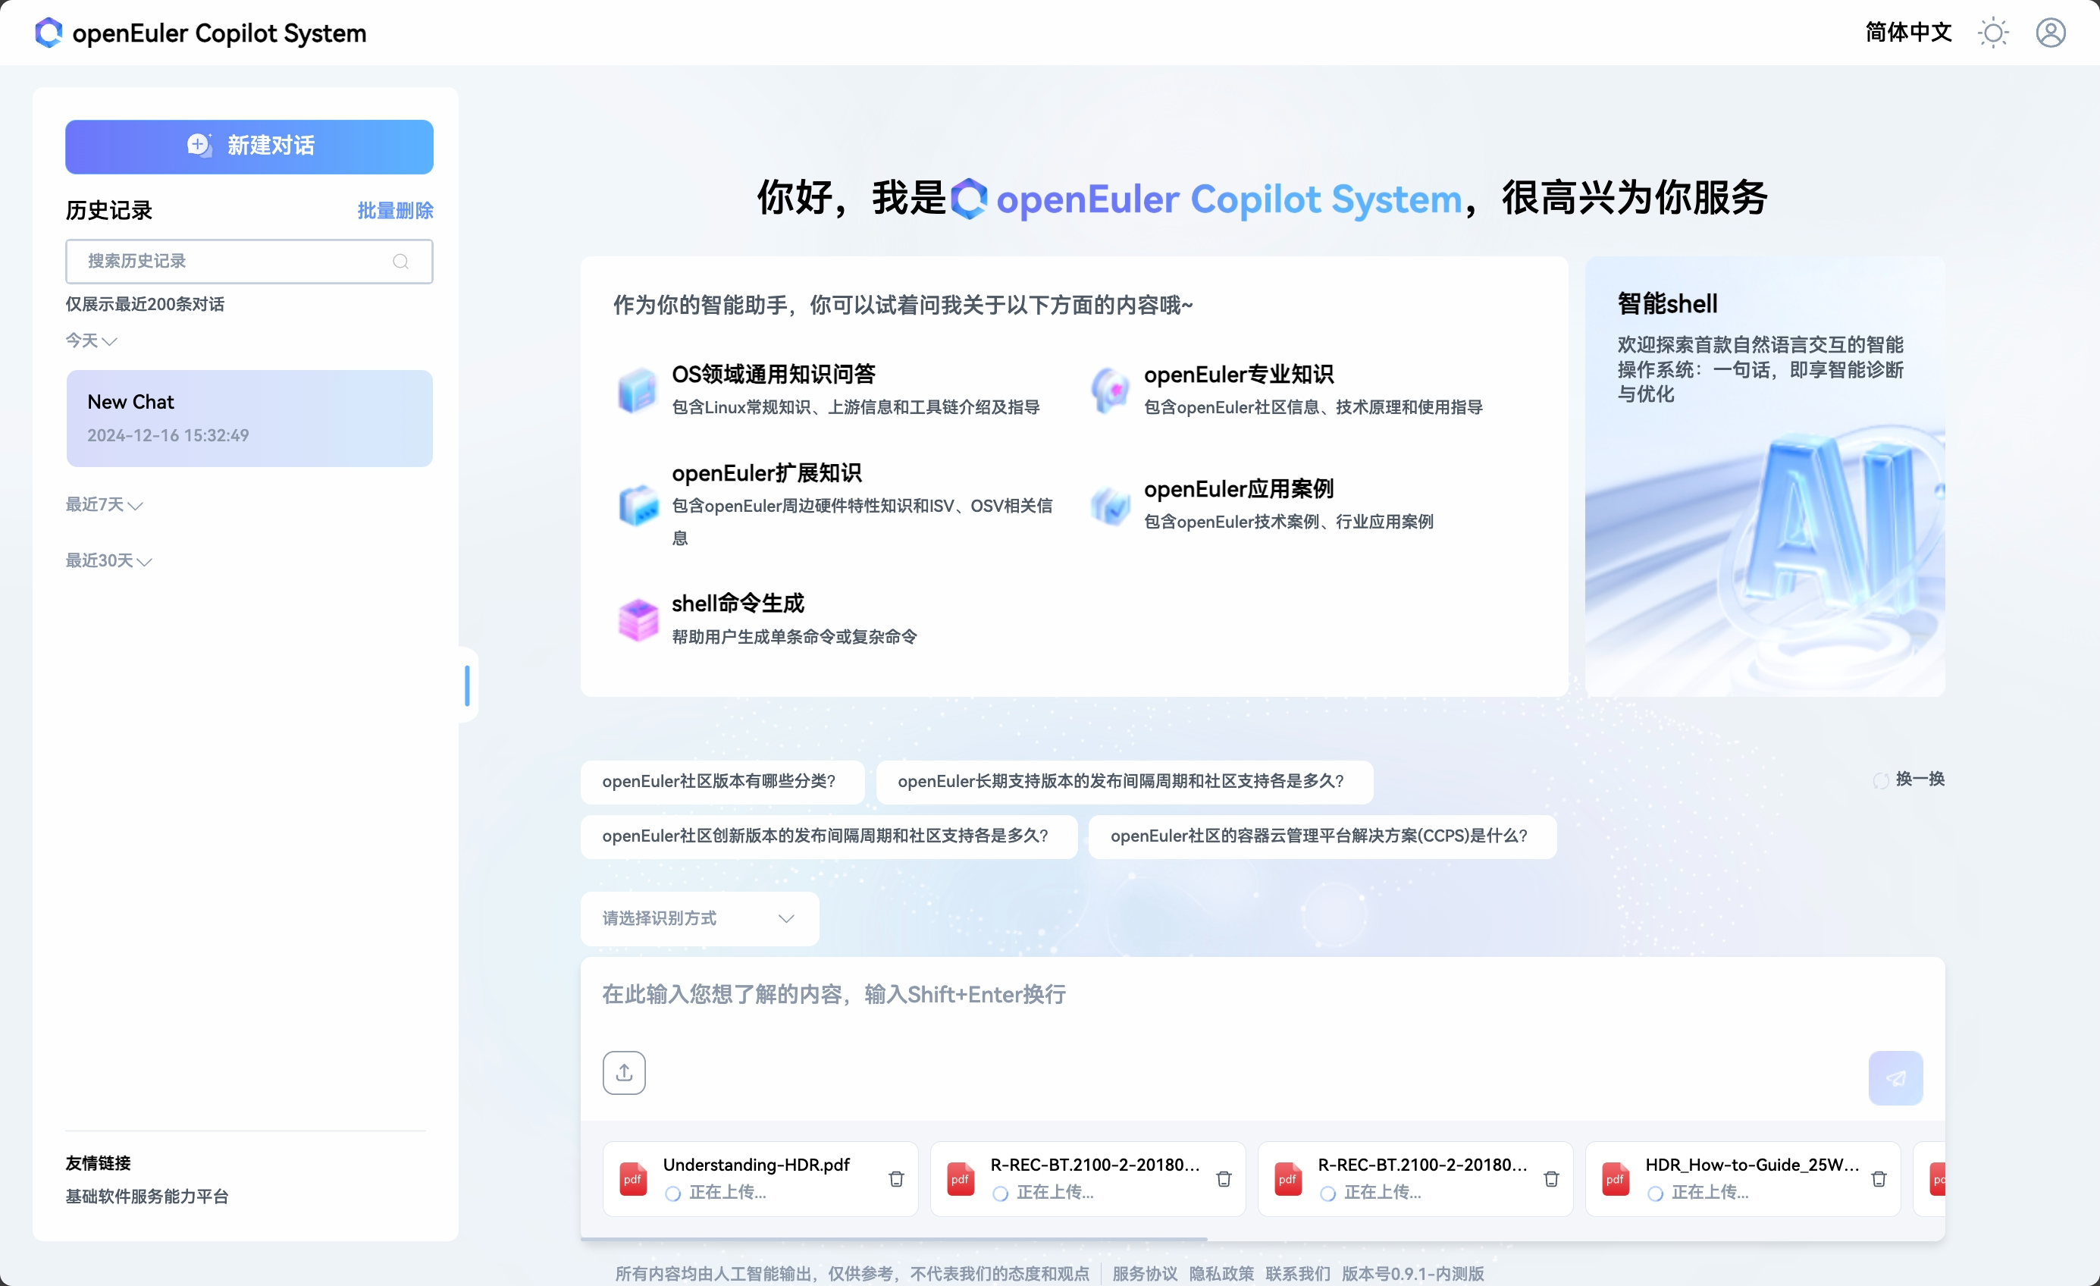This screenshot has width=2100, height=1286.
Task: Collapse the sidebar using the blue handle
Action: pyautogui.click(x=467, y=685)
